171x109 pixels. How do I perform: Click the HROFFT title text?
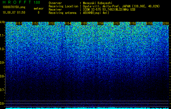coord(17,2)
